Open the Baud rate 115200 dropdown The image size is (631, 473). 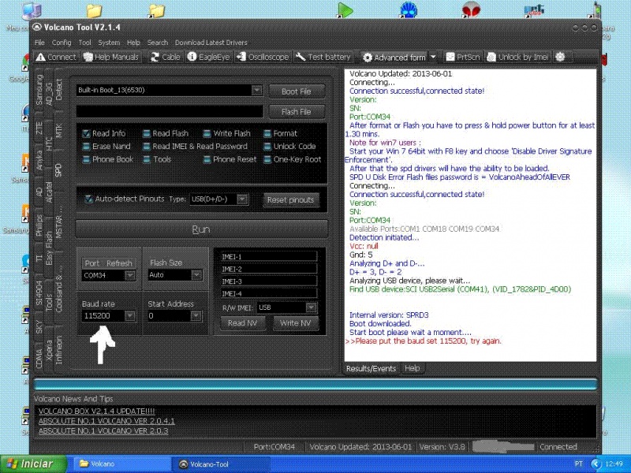[129, 316]
